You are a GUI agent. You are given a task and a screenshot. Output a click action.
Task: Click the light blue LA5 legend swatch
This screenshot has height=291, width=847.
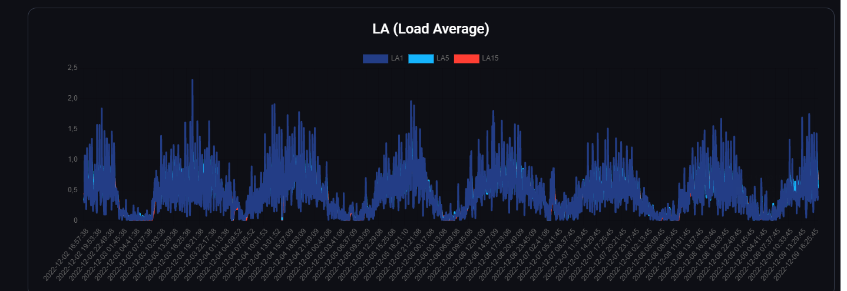click(x=421, y=58)
